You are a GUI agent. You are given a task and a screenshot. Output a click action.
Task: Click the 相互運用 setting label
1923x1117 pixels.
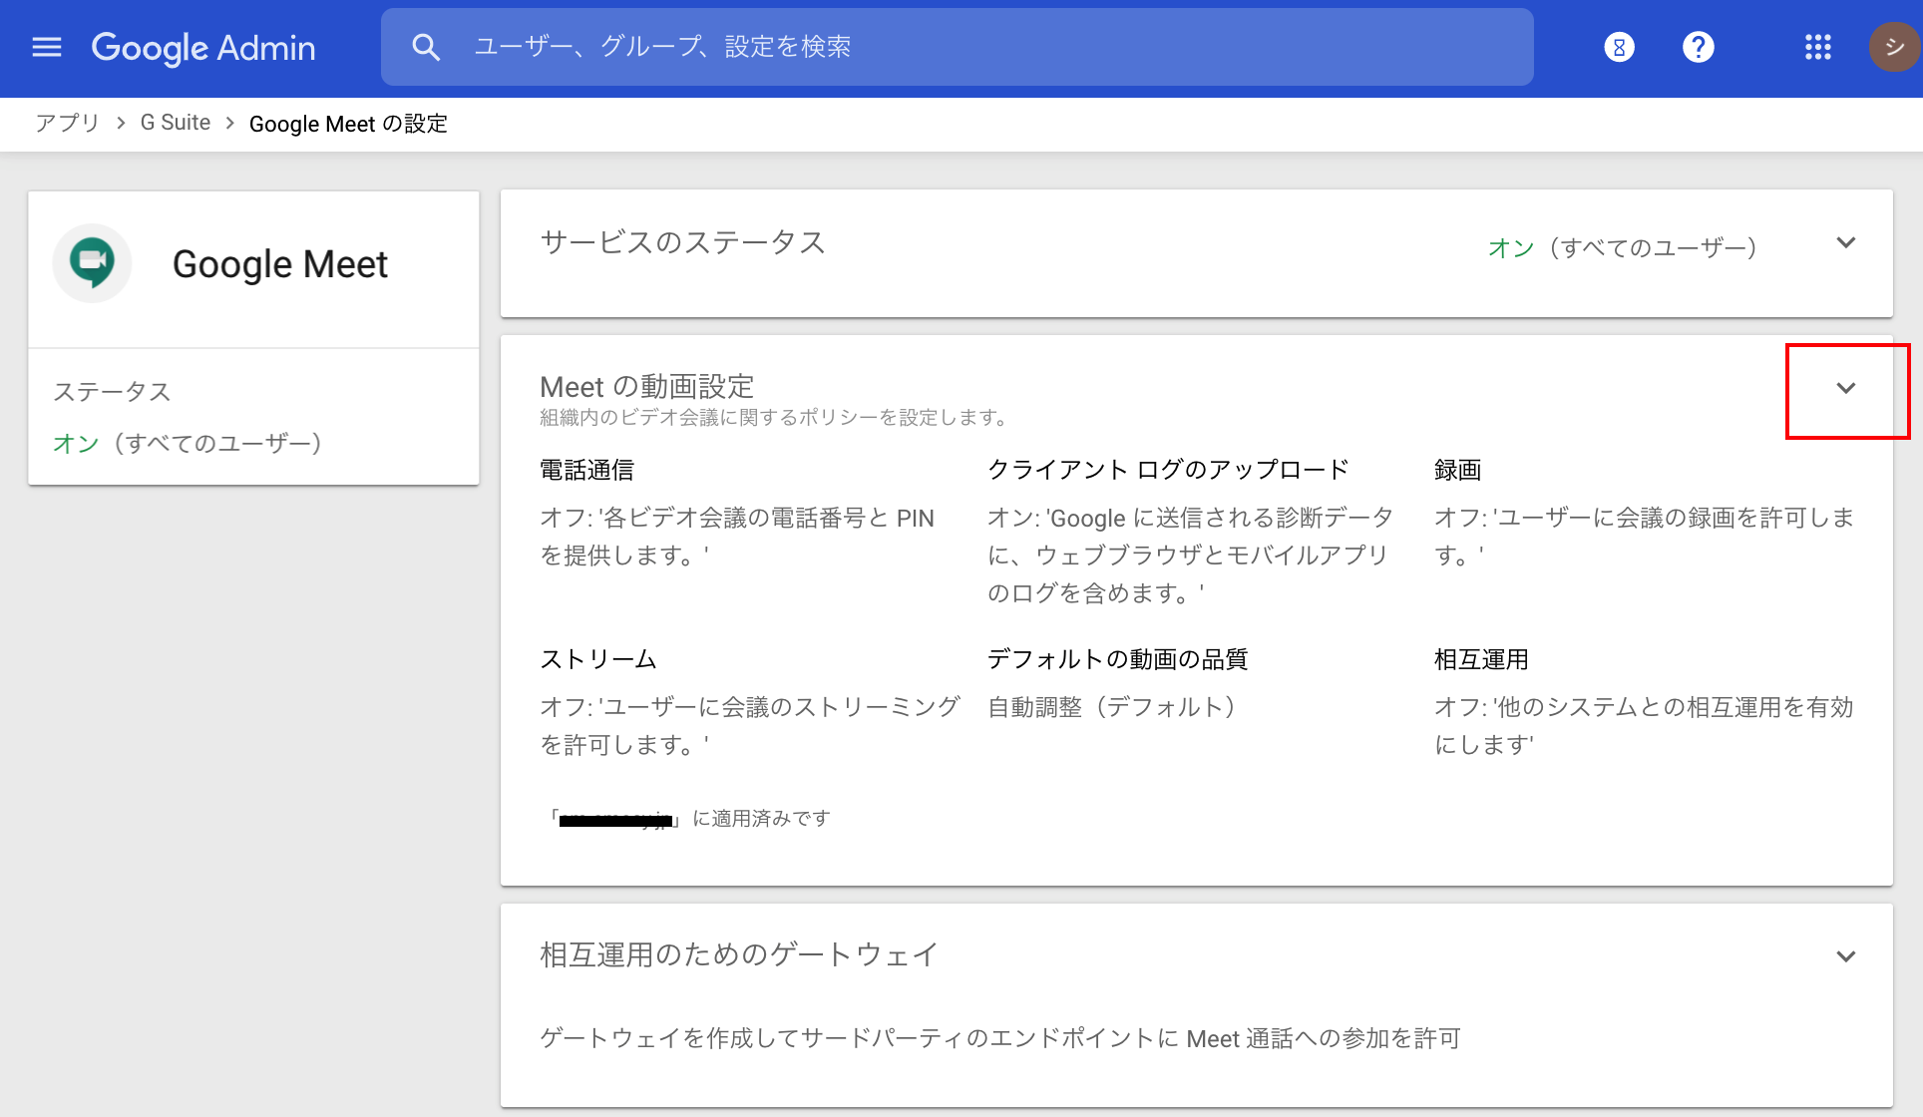point(1481,659)
